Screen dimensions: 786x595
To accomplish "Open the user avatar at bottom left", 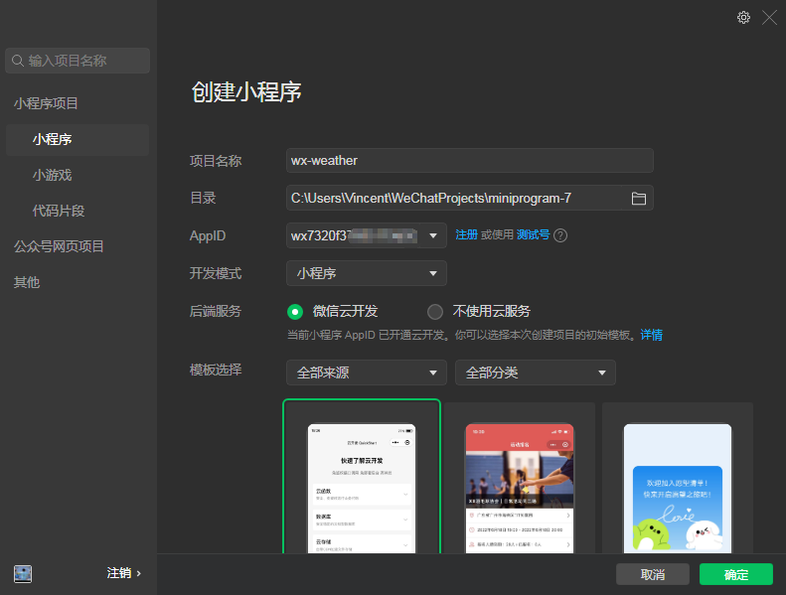I will [x=23, y=573].
